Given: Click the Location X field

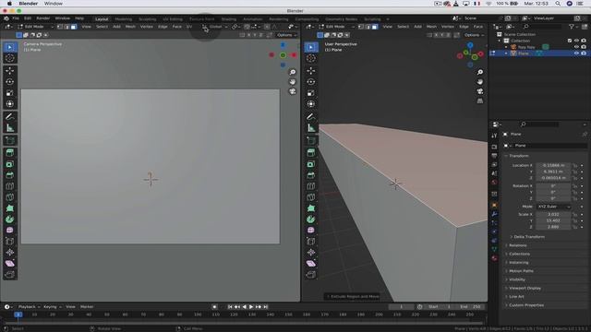Looking at the screenshot, I should [x=553, y=165].
